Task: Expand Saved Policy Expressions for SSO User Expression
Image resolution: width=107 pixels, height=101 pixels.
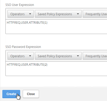Action: pos(58,14)
